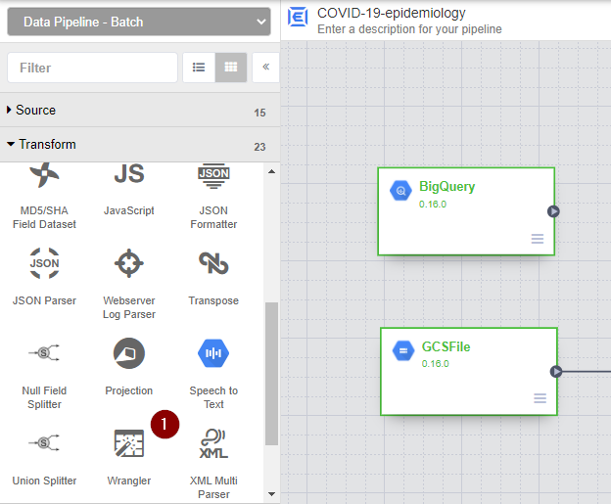
Task: Click the BigQuery version 0.16.0 label
Action: [433, 205]
